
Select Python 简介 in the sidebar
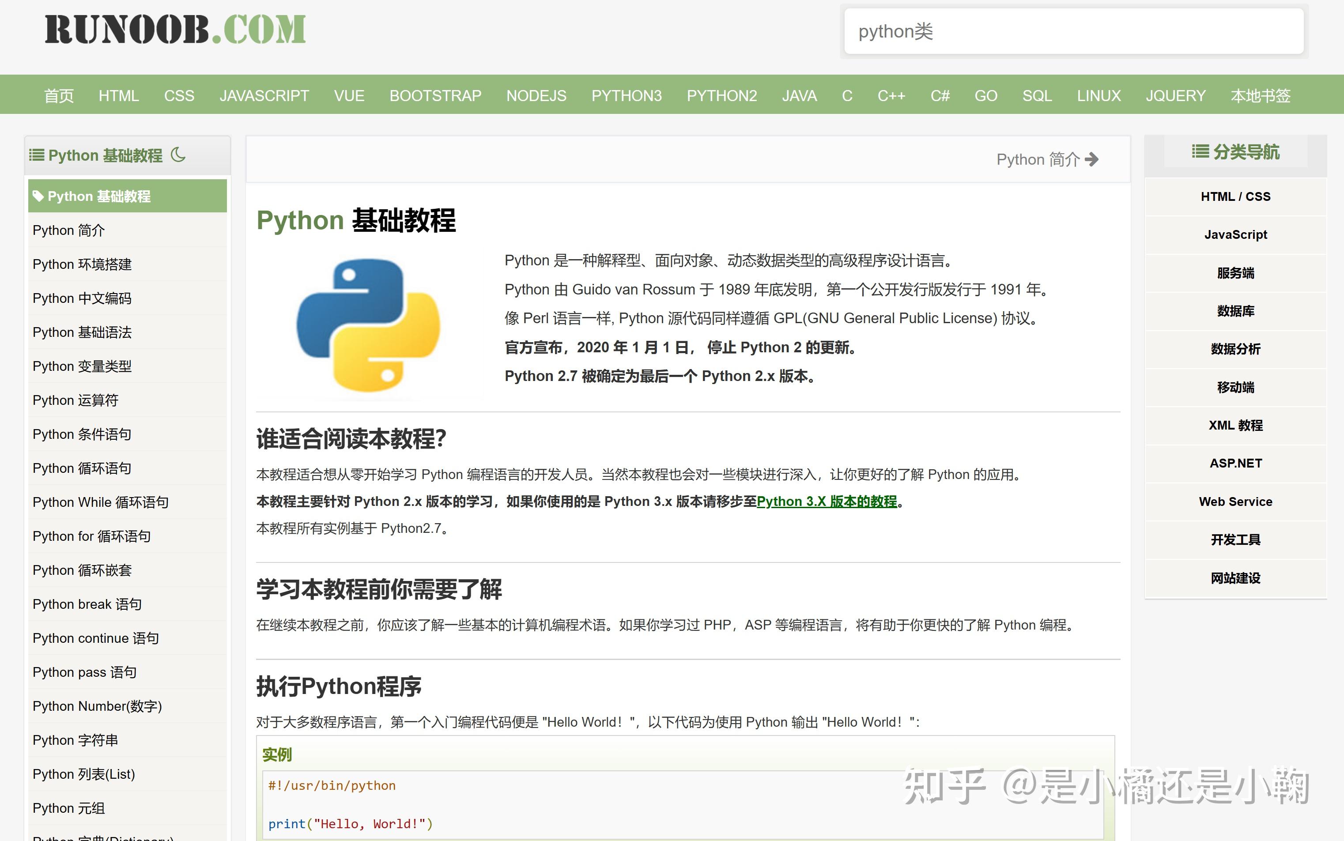click(128, 230)
